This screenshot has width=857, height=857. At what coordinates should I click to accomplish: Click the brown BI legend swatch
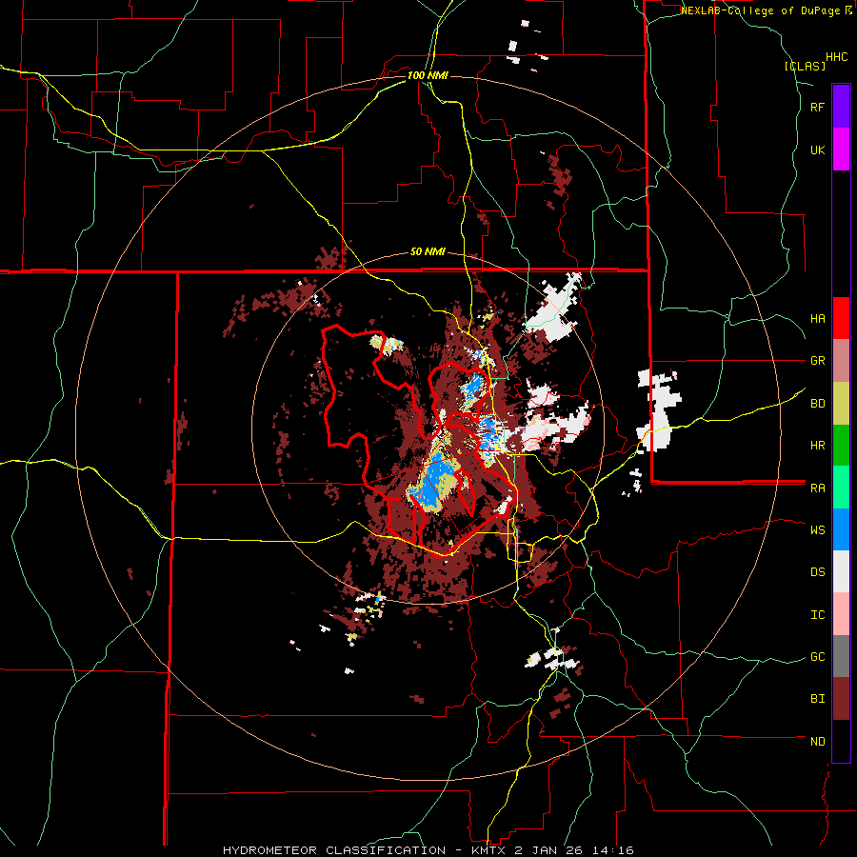pos(841,699)
